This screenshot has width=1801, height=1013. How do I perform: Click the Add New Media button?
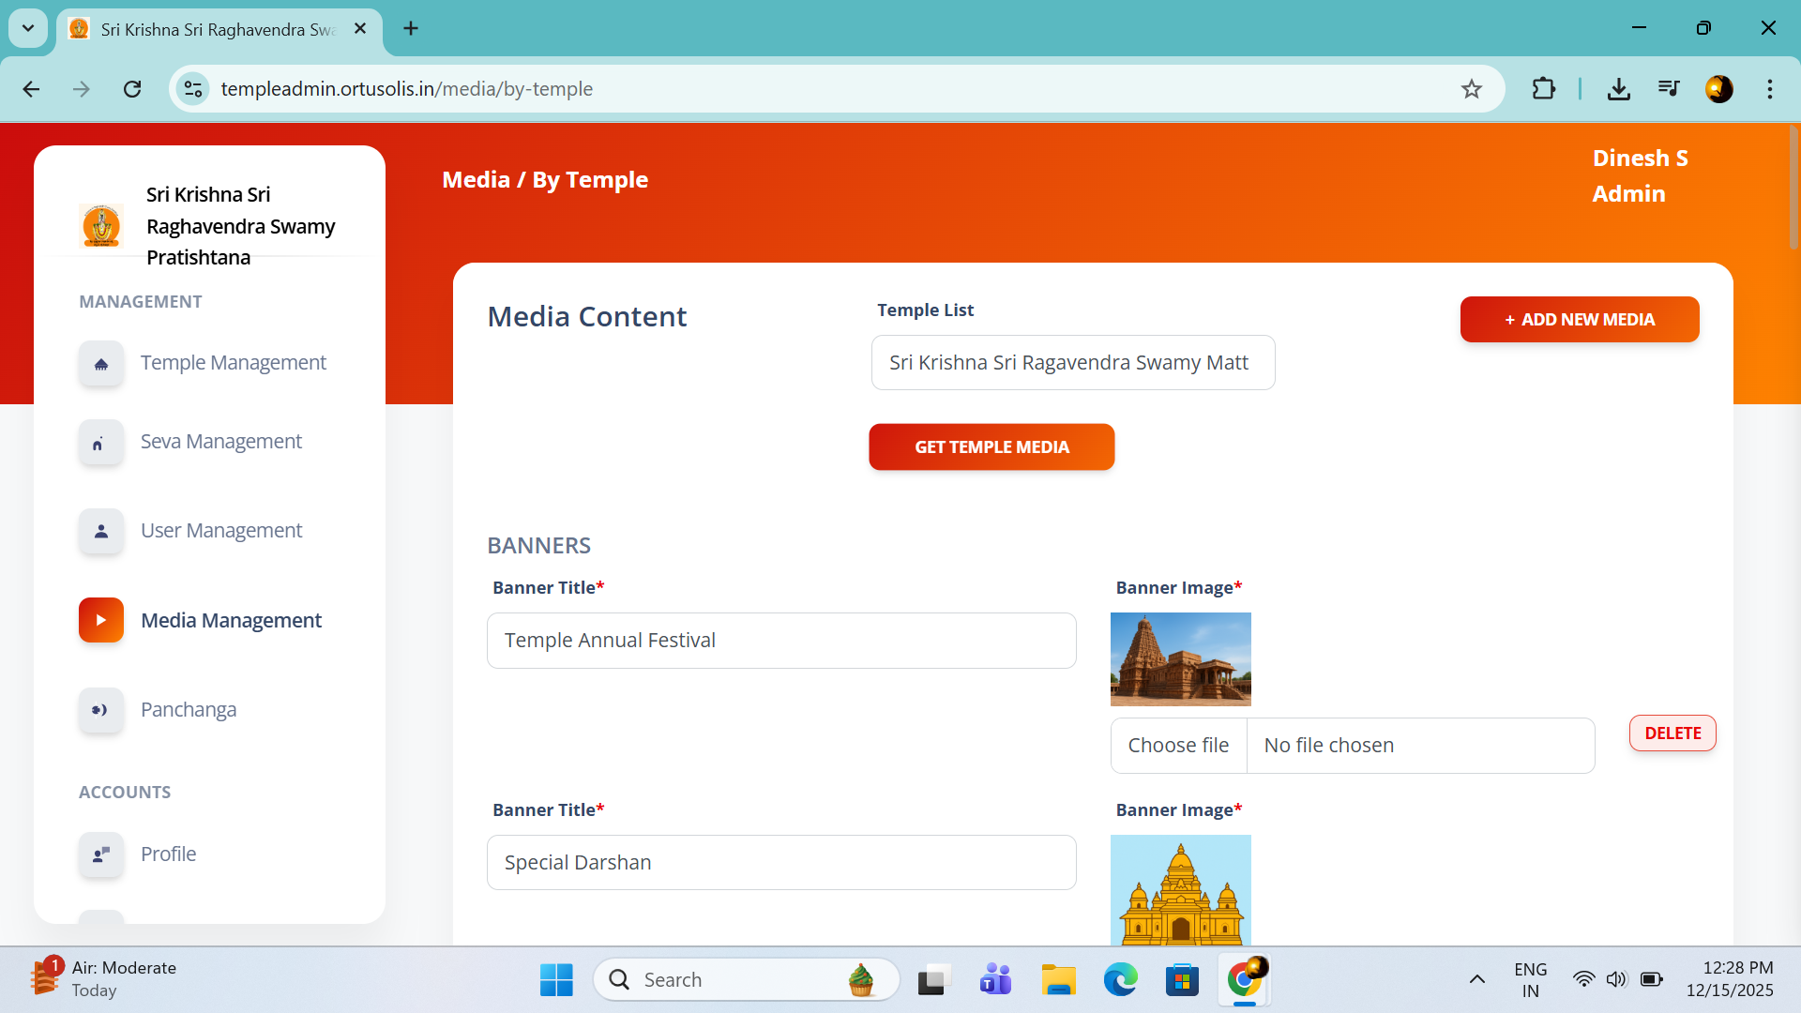click(1579, 320)
